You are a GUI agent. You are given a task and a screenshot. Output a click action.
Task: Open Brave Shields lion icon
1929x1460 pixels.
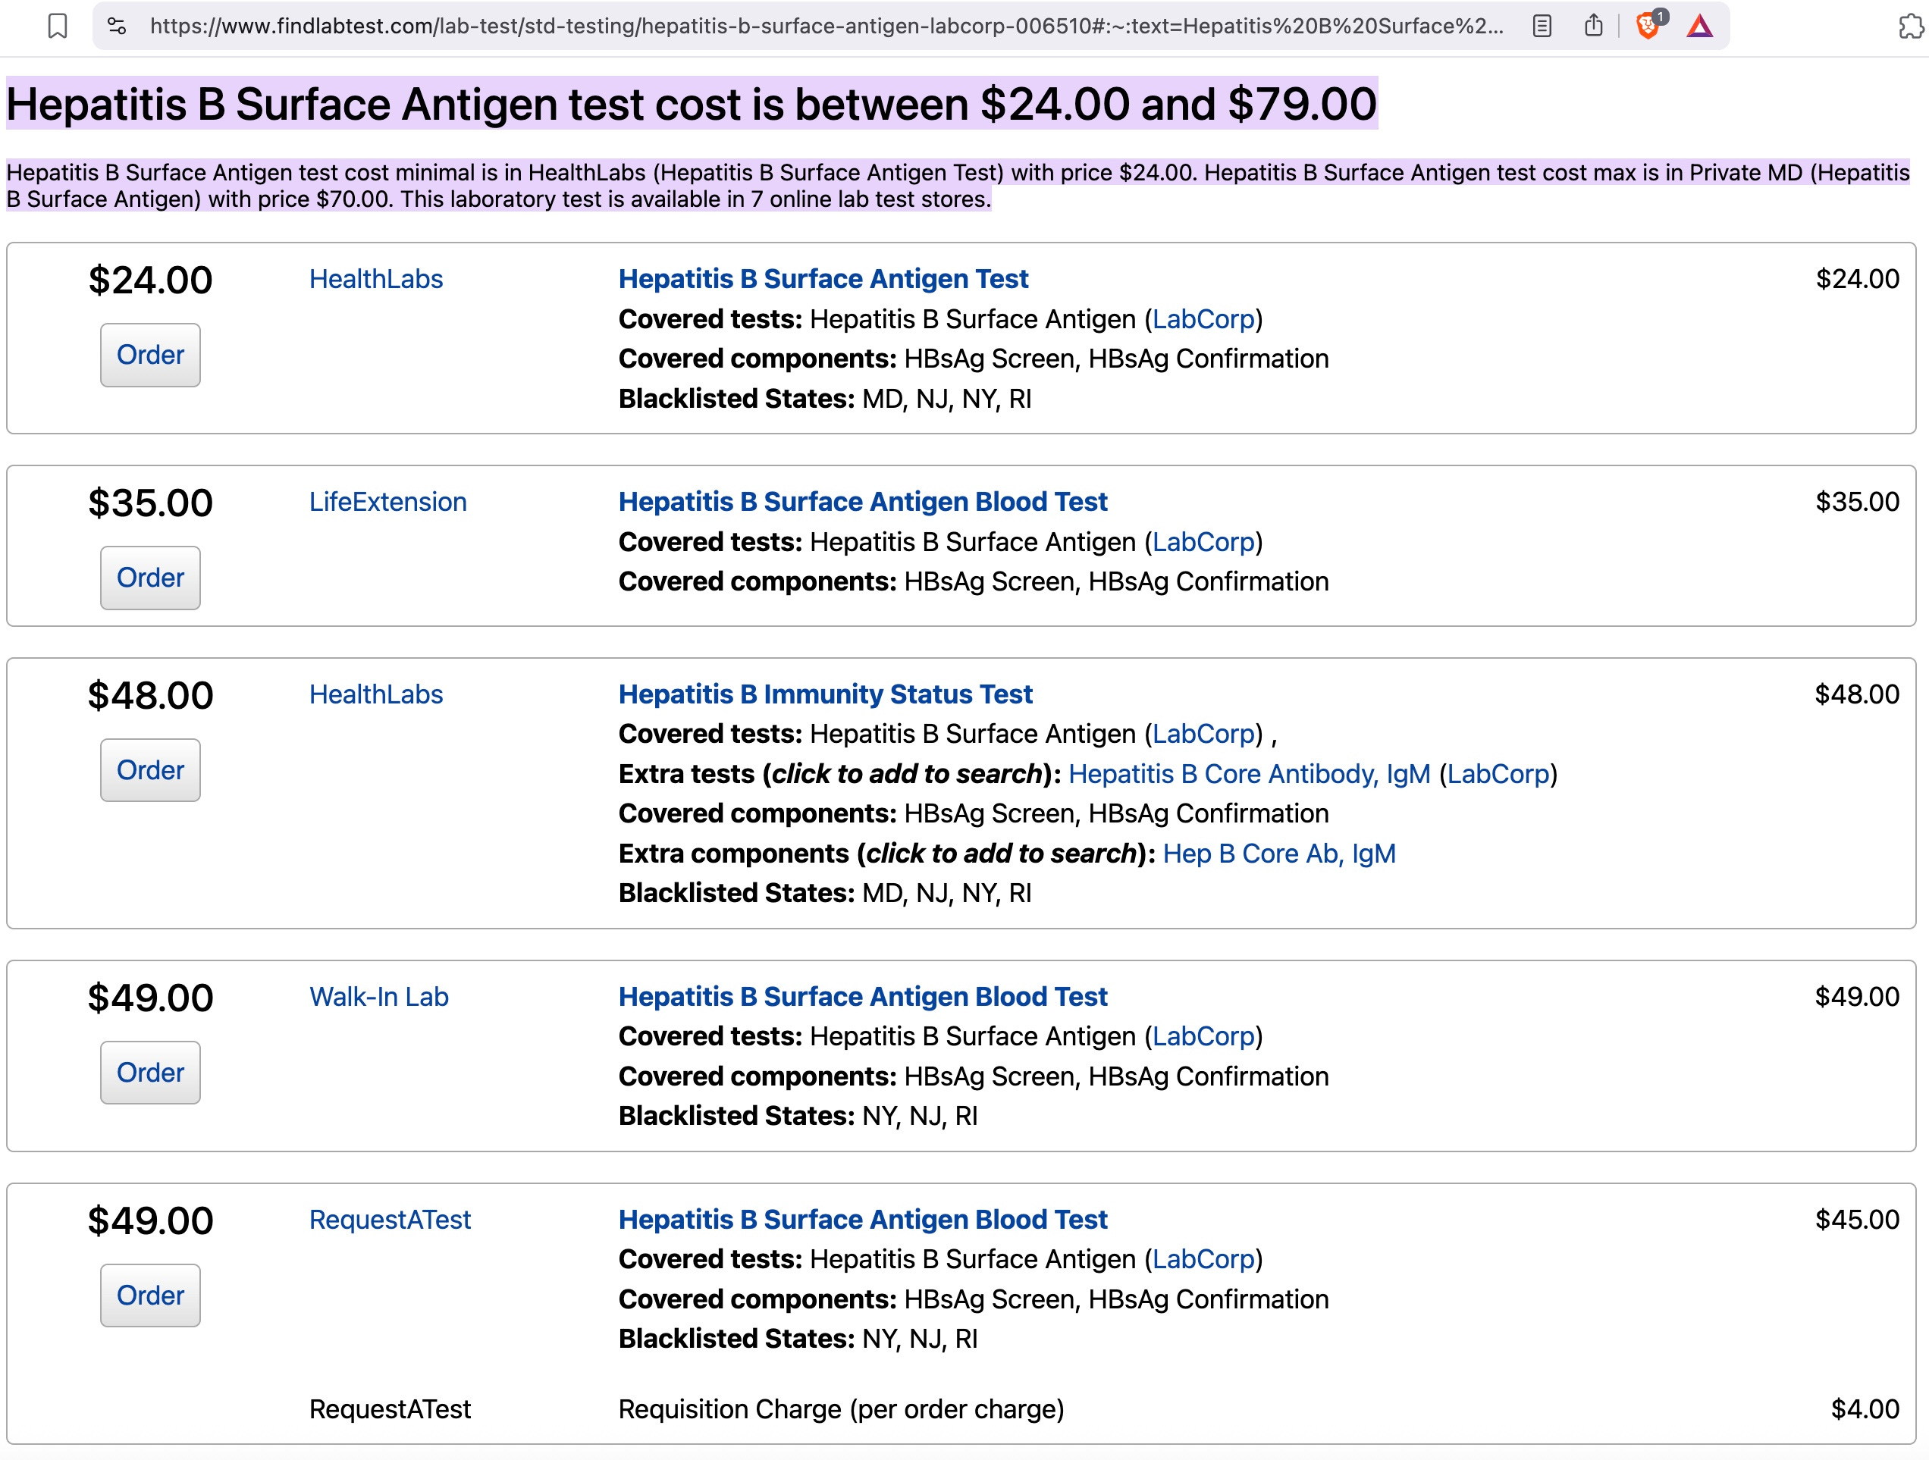[x=1646, y=26]
